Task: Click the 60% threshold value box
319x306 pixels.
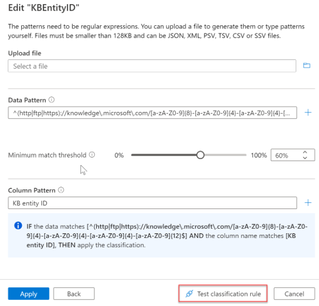Action: click(285, 156)
